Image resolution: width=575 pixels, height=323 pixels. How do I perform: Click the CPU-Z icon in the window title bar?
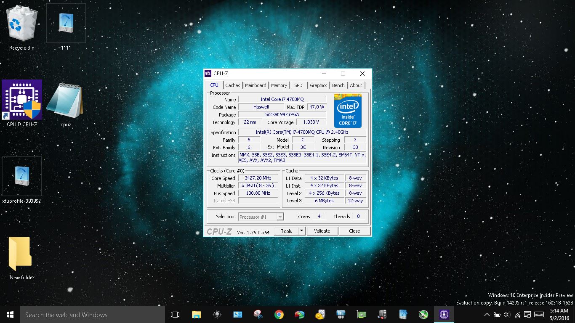tap(208, 74)
